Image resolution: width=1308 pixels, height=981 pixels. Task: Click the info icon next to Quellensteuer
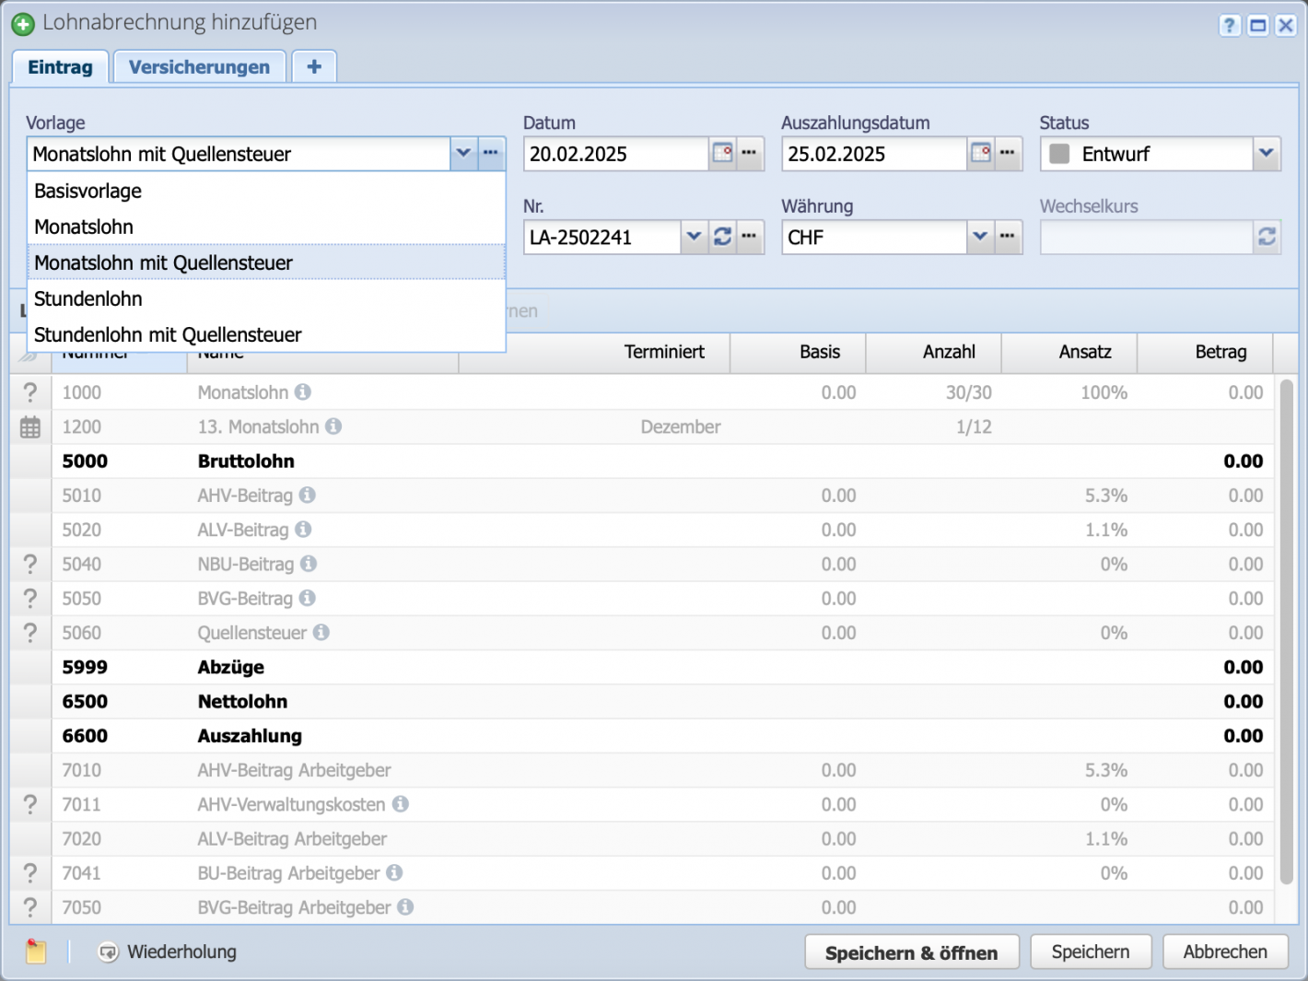(320, 633)
